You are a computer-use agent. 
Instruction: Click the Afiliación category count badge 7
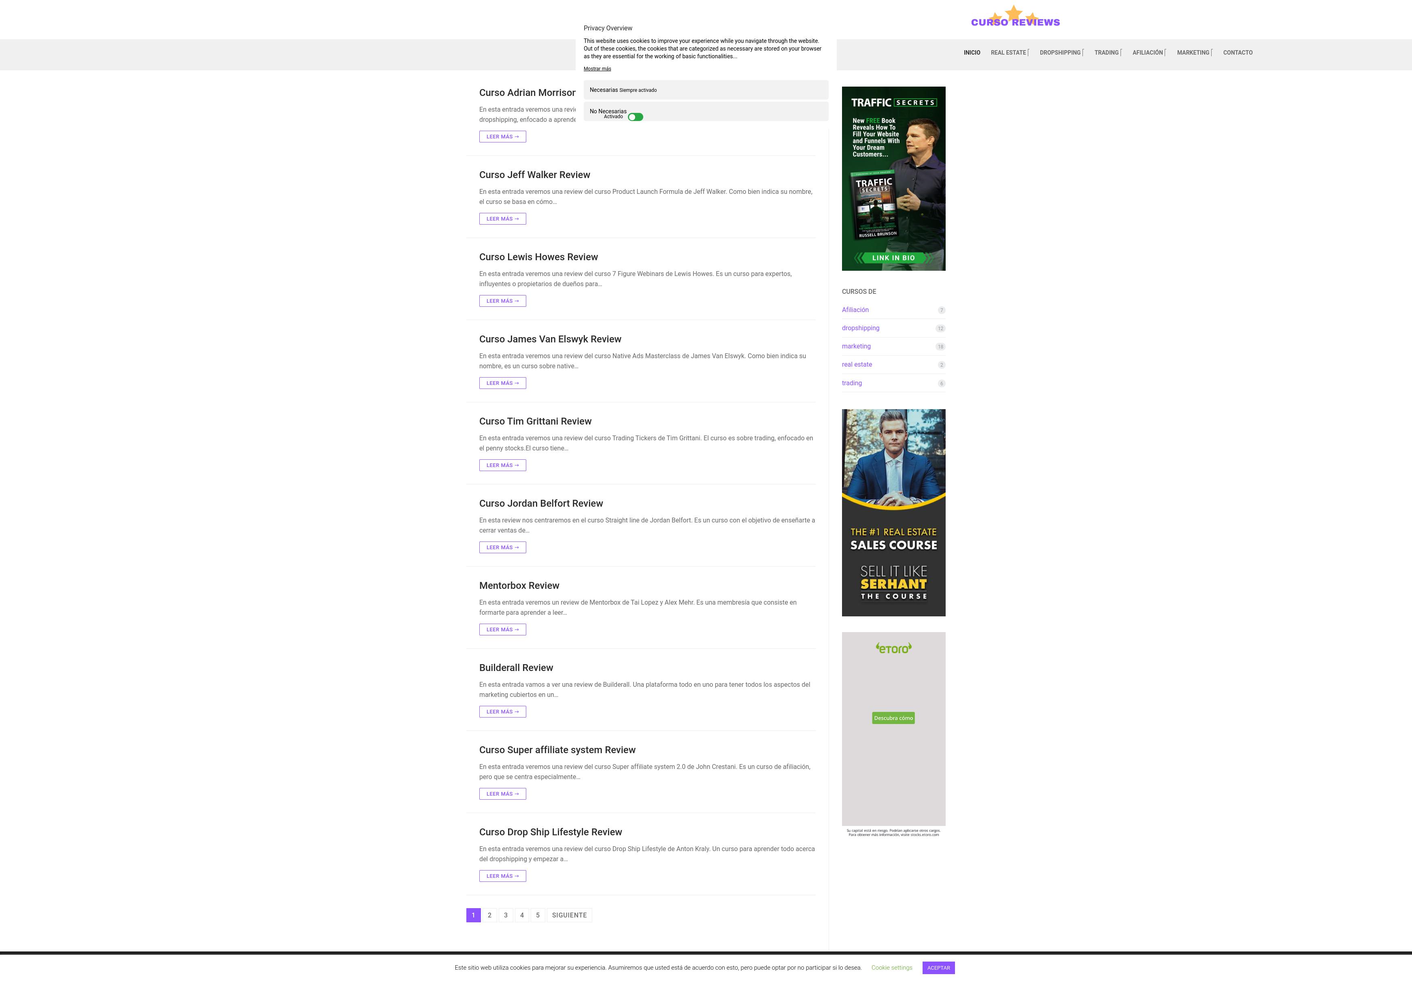[x=941, y=310]
